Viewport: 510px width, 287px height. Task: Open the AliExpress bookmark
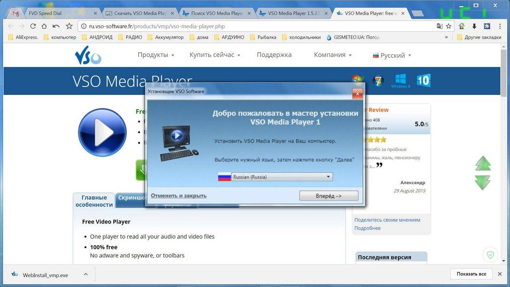click(23, 37)
